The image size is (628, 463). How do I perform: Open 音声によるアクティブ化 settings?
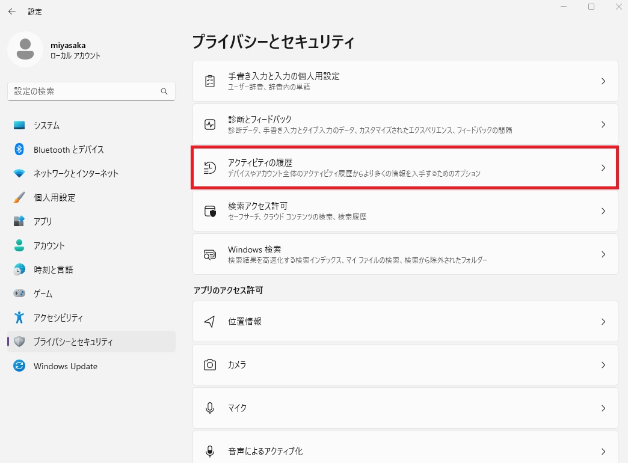pyautogui.click(x=403, y=449)
